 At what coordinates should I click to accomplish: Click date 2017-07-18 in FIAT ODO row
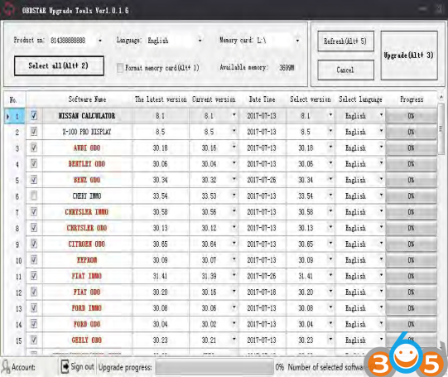[262, 292]
